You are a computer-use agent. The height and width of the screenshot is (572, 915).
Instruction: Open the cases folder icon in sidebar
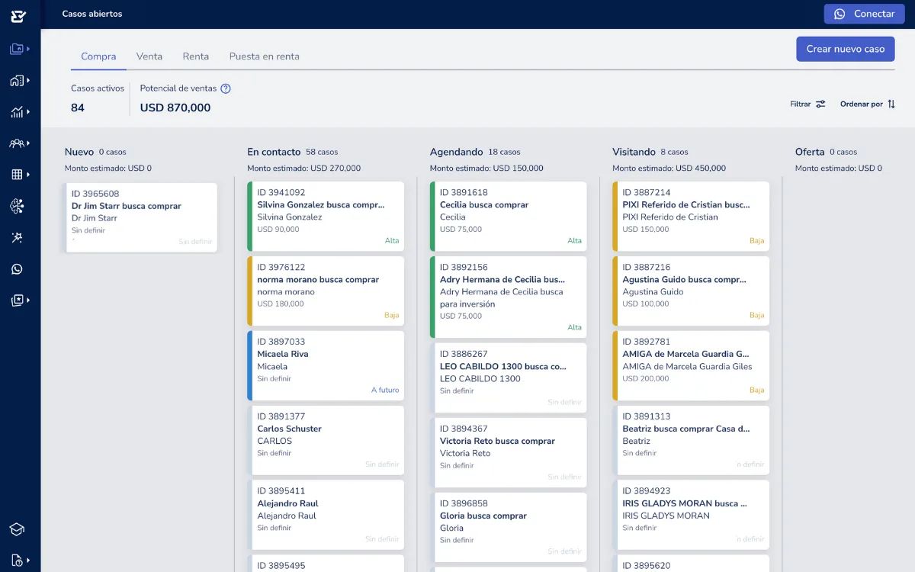coord(17,49)
